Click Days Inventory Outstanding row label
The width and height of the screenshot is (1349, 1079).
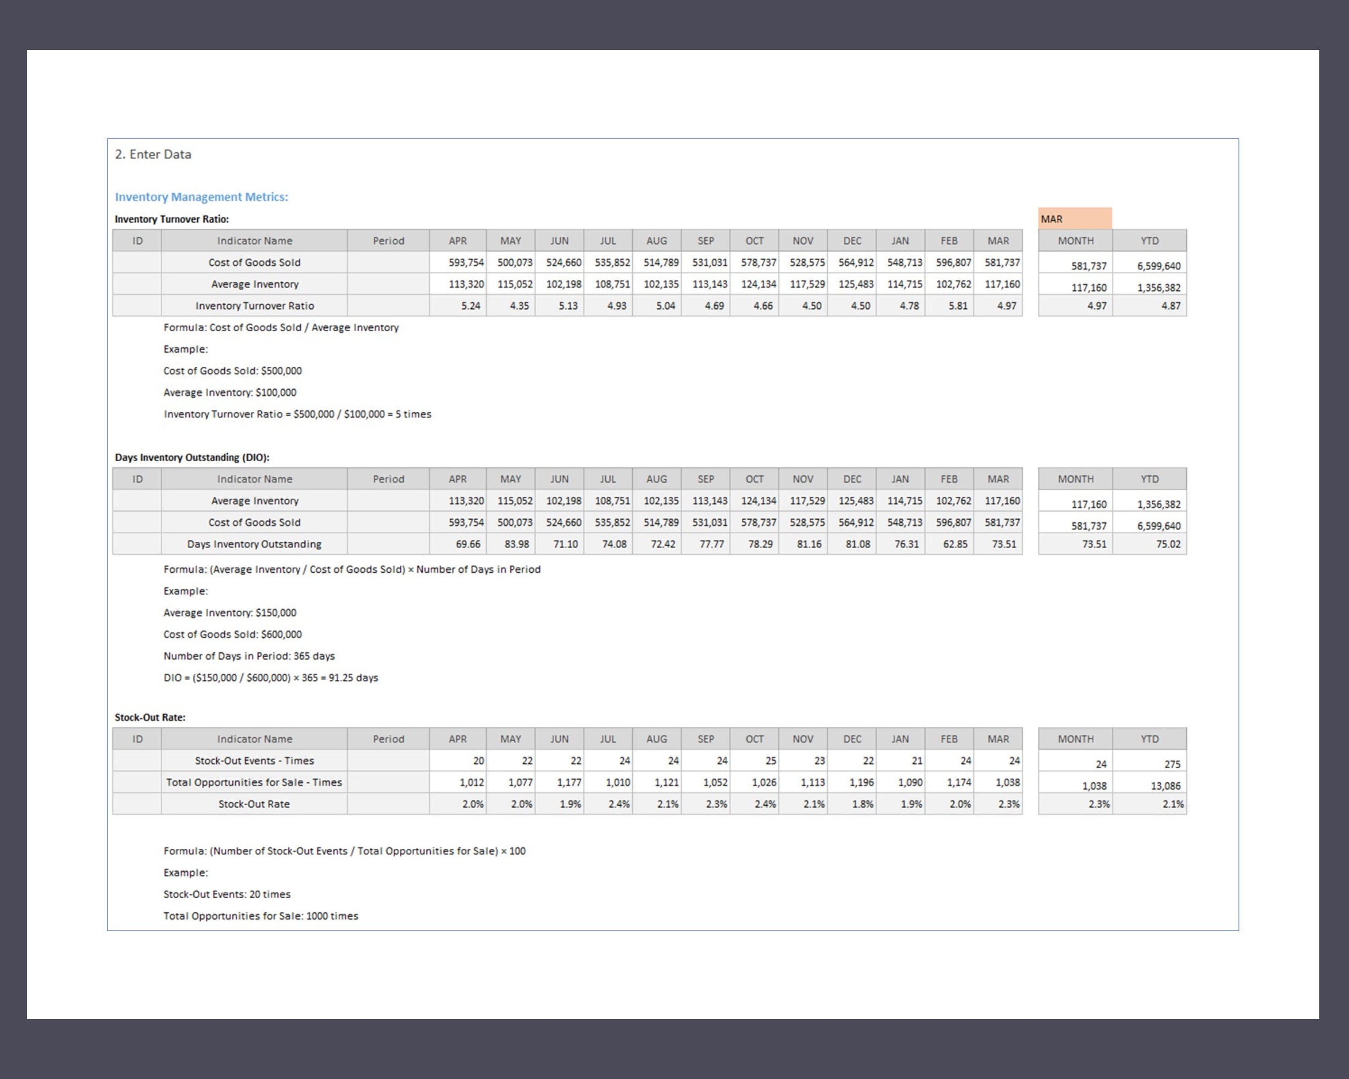[x=254, y=544]
